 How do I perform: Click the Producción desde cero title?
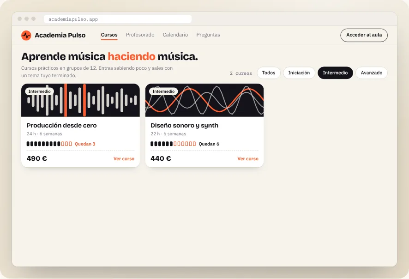tap(61, 125)
